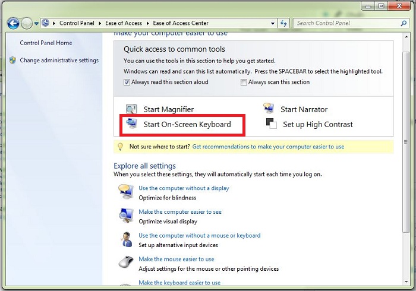The height and width of the screenshot is (291, 416).
Task: Click the vertical scrollbar thumb
Action: tap(406, 143)
